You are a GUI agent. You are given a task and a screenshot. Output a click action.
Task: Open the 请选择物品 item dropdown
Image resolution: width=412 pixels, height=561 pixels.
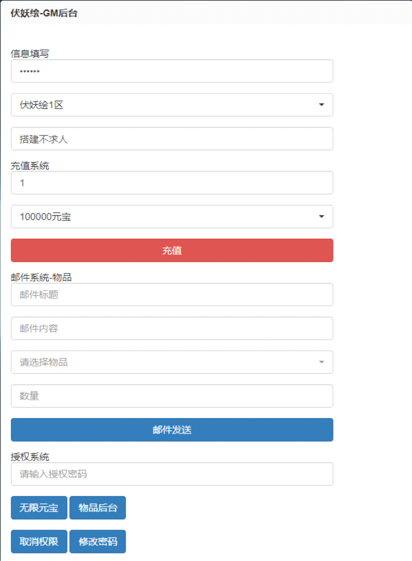(172, 362)
